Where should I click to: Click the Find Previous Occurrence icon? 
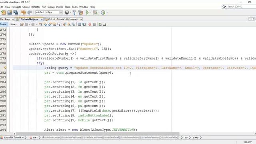tap(45, 24)
